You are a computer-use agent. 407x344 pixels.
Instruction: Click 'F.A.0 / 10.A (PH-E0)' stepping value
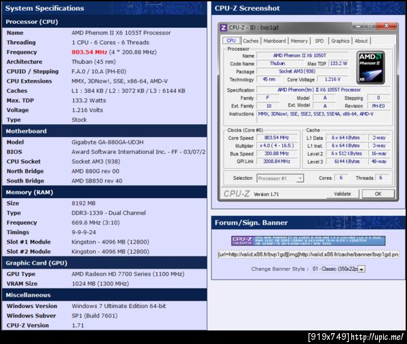point(99,71)
